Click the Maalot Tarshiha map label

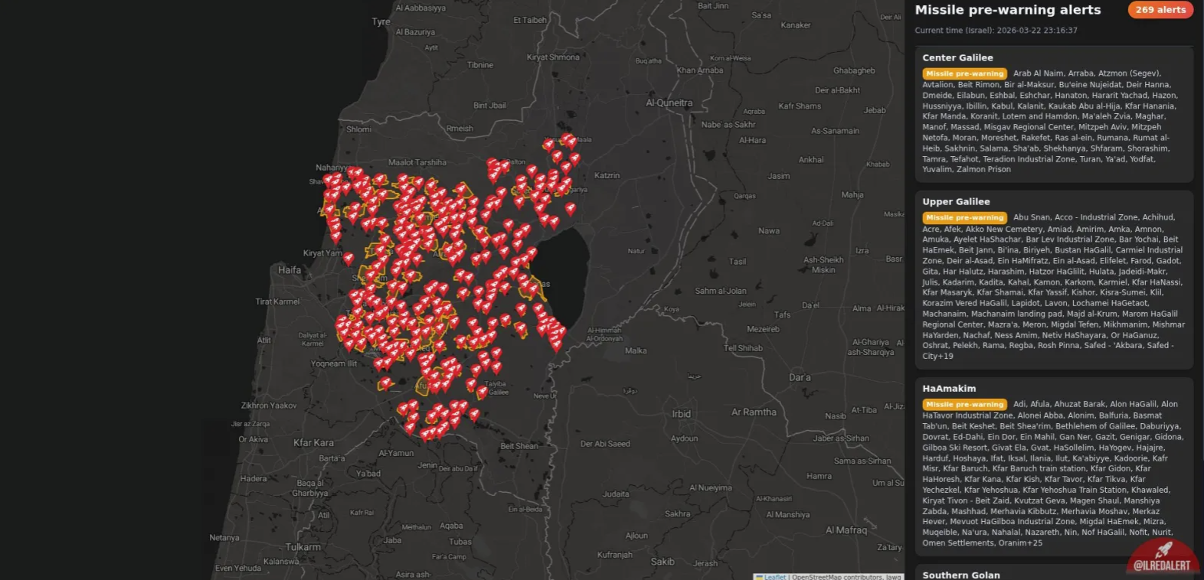417,162
